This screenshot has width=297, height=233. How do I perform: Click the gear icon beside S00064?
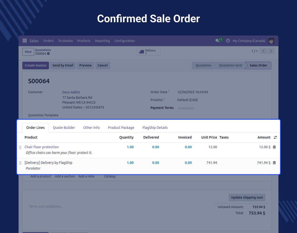(48, 54)
